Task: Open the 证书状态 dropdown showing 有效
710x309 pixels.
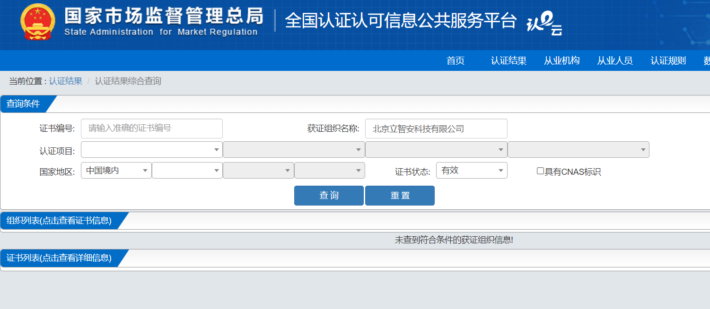Action: (472, 171)
